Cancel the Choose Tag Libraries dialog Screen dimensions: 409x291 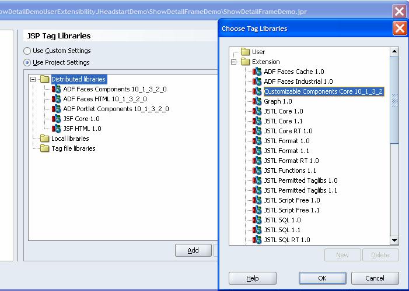click(x=375, y=278)
